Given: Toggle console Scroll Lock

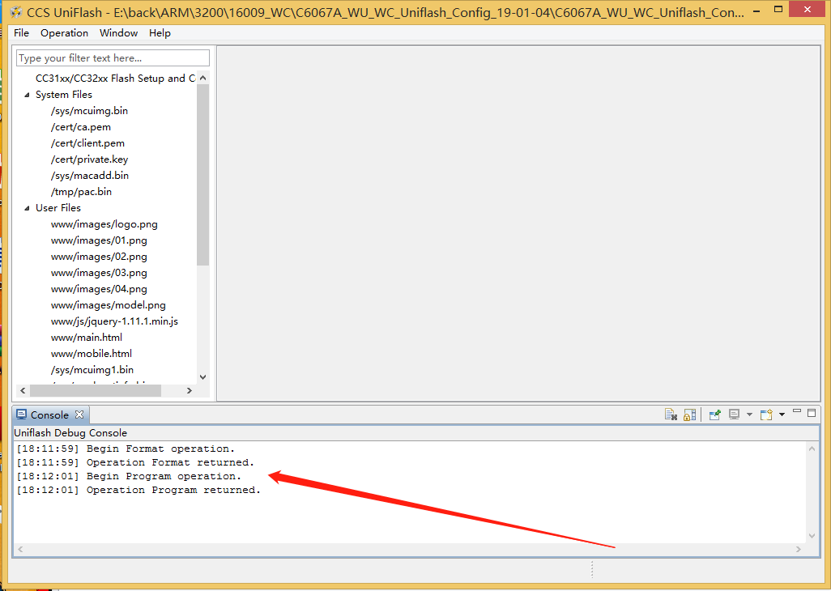Looking at the screenshot, I should (x=689, y=415).
